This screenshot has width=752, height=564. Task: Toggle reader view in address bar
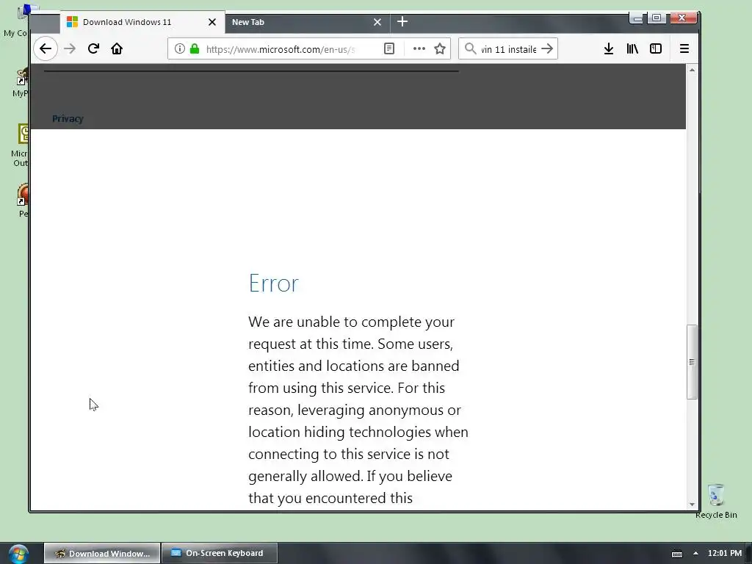389,48
